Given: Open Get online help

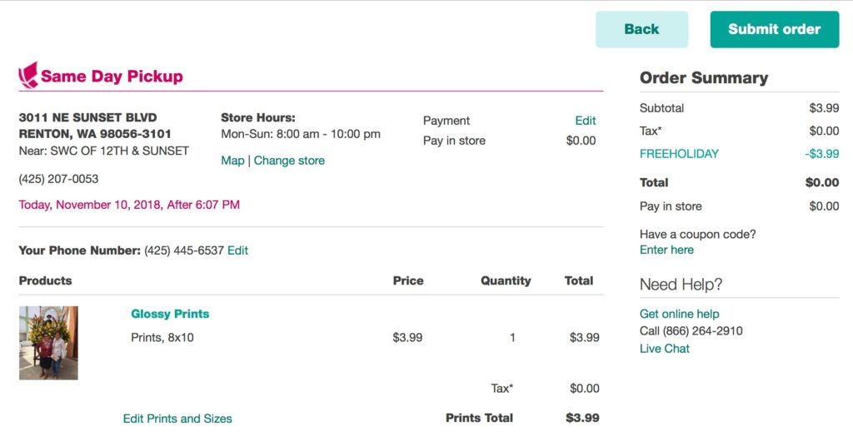Looking at the screenshot, I should (679, 314).
